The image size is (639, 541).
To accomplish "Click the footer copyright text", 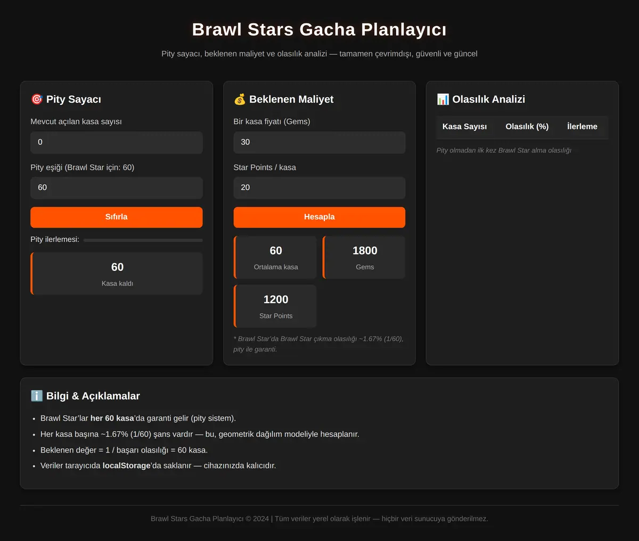I will pyautogui.click(x=319, y=519).
